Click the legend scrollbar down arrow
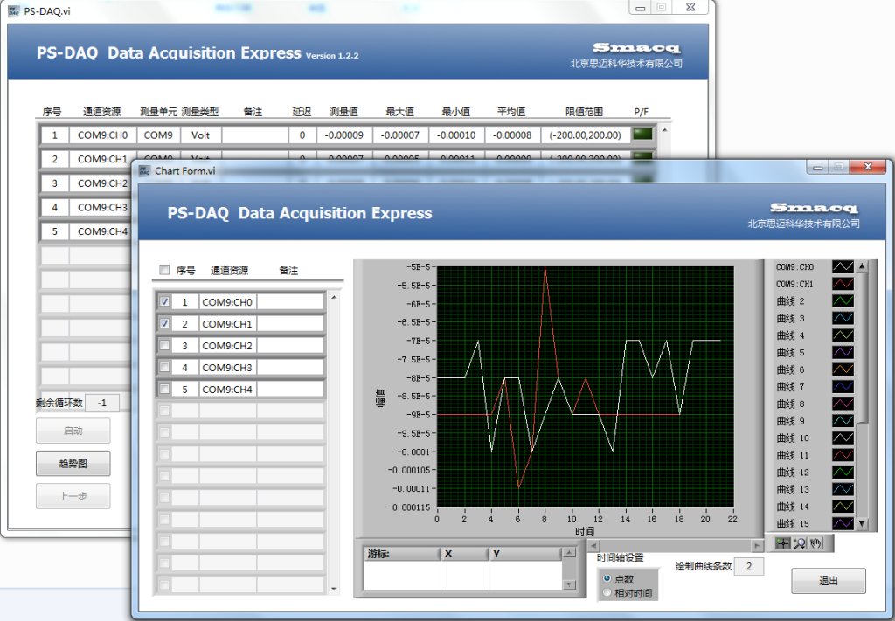Screen dimensions: 895x621 pos(862,523)
